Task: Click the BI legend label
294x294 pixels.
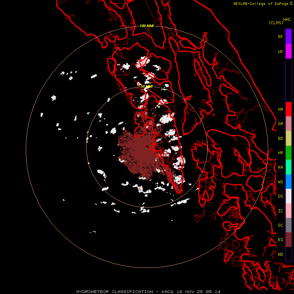Action: (280, 240)
